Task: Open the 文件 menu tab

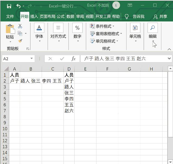Action: tap(10, 17)
